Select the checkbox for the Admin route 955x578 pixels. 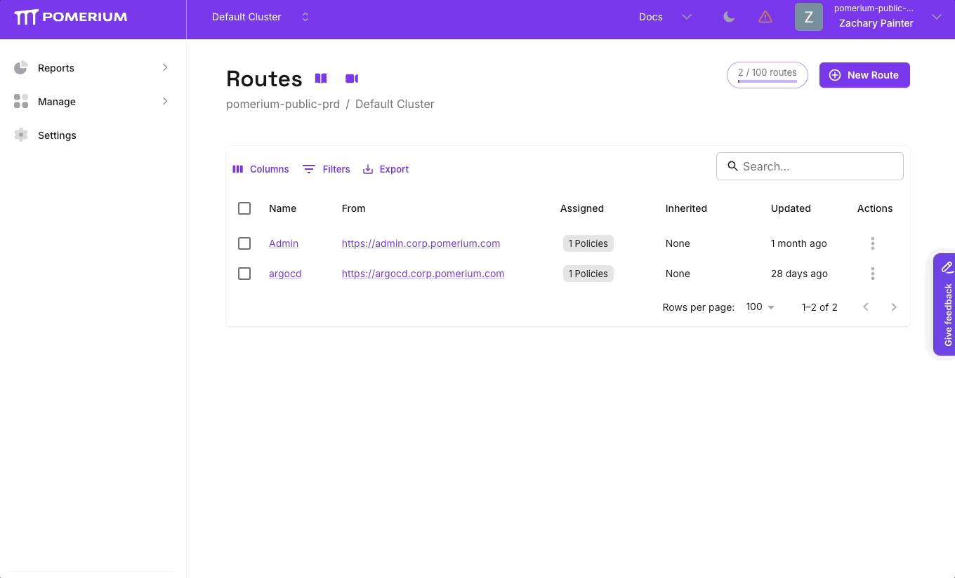[x=244, y=243]
